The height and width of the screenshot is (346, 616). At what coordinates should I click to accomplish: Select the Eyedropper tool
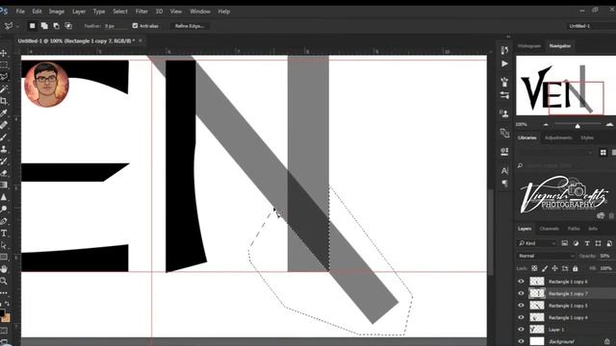tap(4, 113)
